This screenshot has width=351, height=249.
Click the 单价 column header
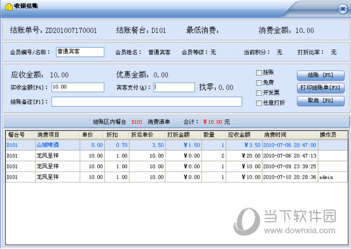(92, 135)
